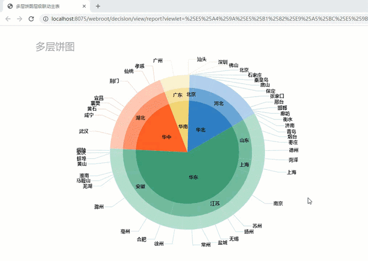Click the 济南 city label
The image size is (368, 261).
click(x=290, y=126)
